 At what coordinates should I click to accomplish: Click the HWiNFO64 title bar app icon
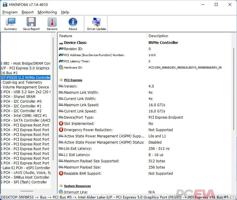pos(5,4)
